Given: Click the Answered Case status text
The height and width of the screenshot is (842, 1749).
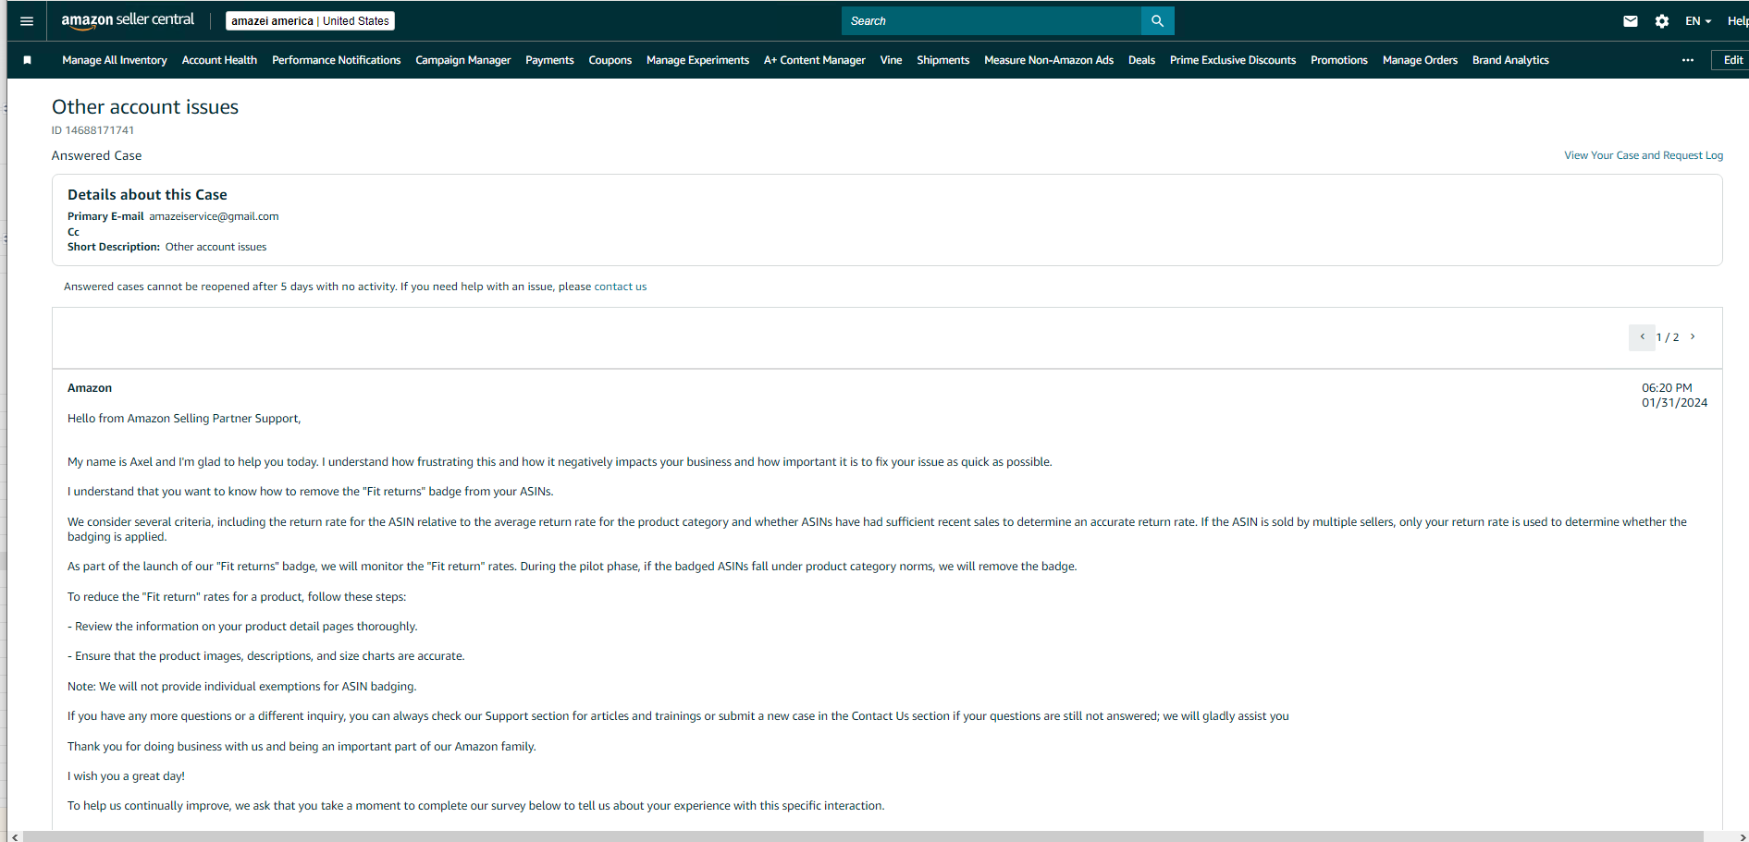Looking at the screenshot, I should coord(97,155).
